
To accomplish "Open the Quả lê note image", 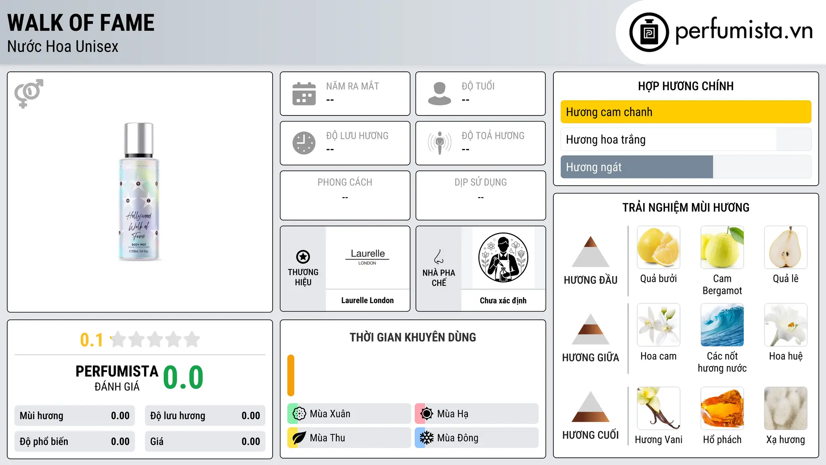I will [786, 247].
